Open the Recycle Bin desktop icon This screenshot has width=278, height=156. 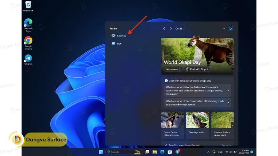[x=28, y=6]
